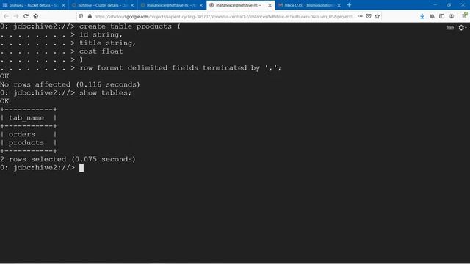470x264 pixels.
Task: Open the downloads panel
Action: [422, 16]
